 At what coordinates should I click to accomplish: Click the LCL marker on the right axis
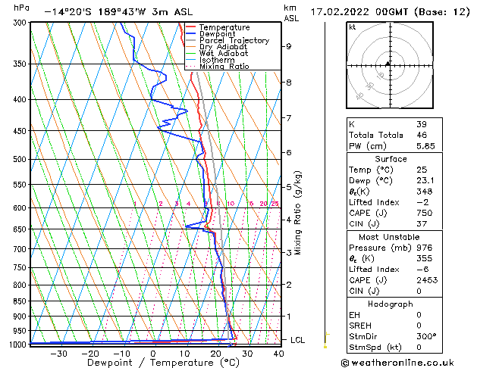coord(297,341)
